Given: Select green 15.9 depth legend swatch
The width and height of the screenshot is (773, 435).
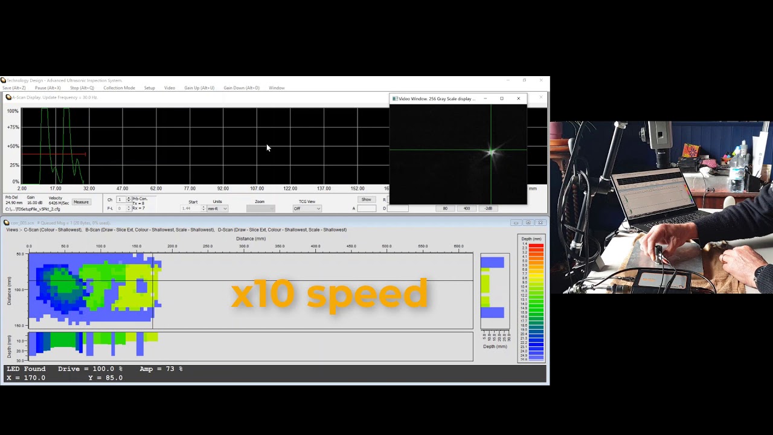Looking at the screenshot, I should [x=536, y=314].
